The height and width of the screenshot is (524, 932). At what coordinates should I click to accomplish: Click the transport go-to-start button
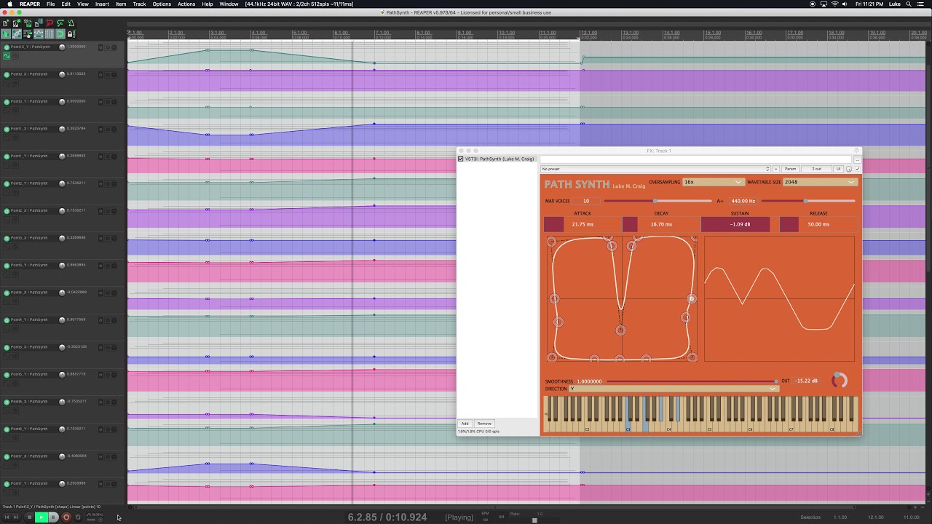coord(7,517)
